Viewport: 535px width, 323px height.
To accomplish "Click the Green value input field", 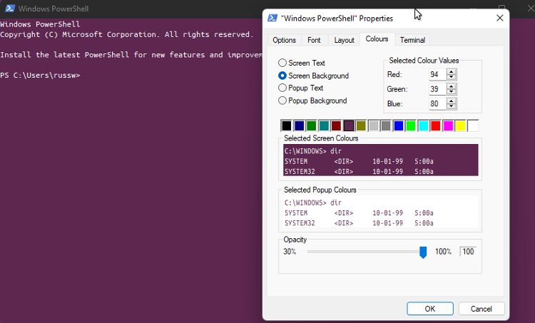I will point(438,89).
